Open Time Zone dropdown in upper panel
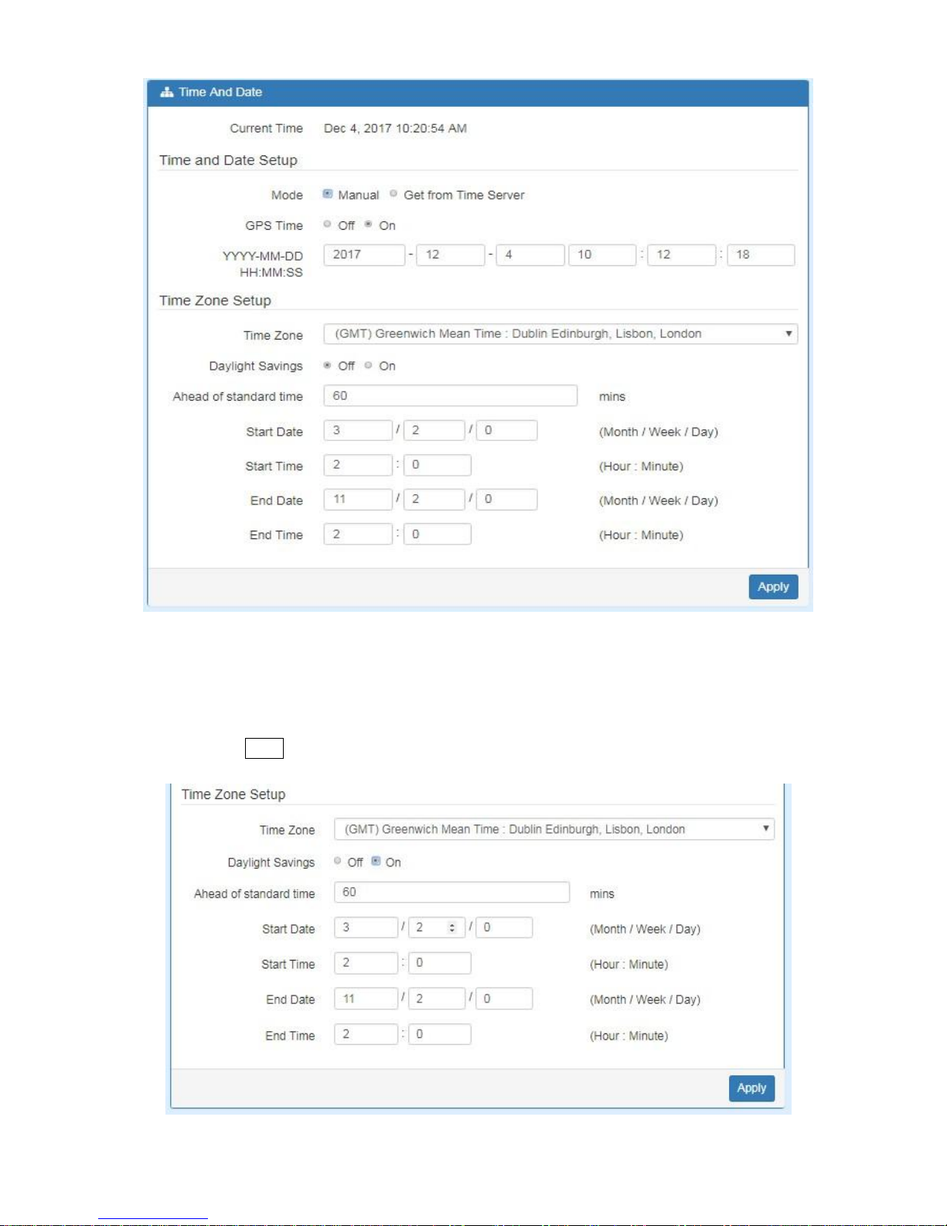947x1226 pixels. 560,334
